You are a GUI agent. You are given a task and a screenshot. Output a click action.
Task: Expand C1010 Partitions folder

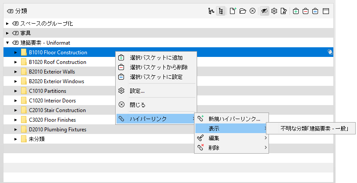point(15,91)
